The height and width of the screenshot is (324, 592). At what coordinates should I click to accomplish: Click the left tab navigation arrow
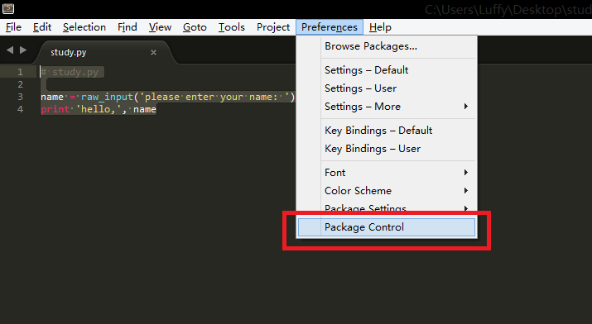[x=10, y=50]
